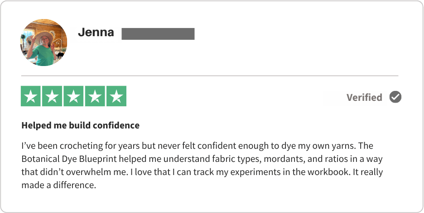Screen dimensions: 424x213
Task: Click the "Helped me build confidence" review title
Action: click(x=80, y=125)
